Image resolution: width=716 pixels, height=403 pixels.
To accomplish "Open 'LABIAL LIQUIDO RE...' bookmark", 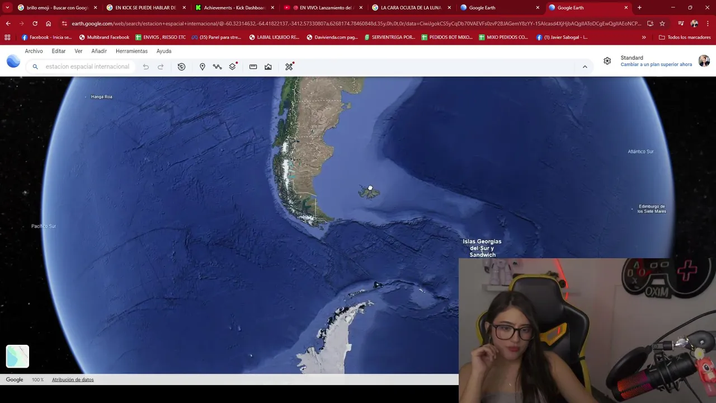I will (274, 37).
